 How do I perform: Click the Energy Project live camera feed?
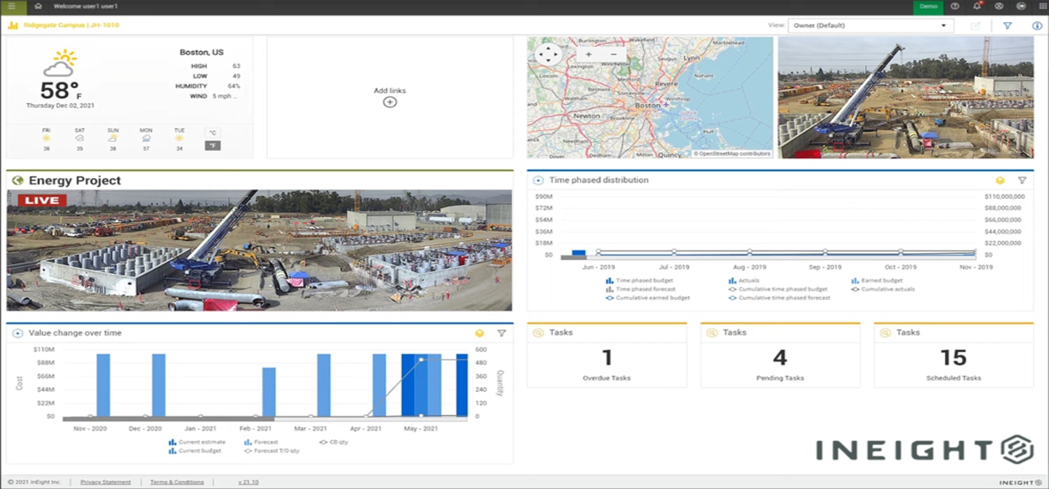(x=259, y=250)
